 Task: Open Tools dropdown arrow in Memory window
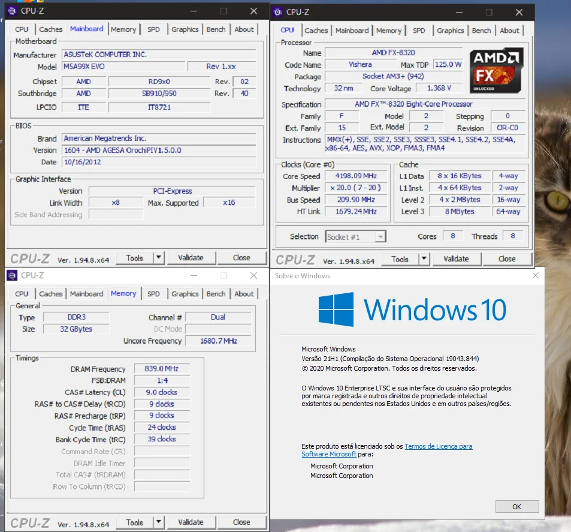159,522
